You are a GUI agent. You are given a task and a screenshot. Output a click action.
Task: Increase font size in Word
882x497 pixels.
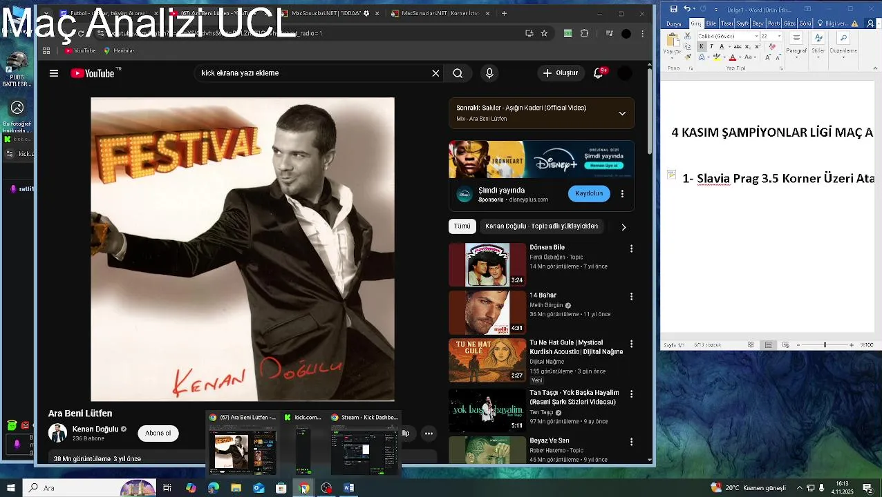pos(768,57)
